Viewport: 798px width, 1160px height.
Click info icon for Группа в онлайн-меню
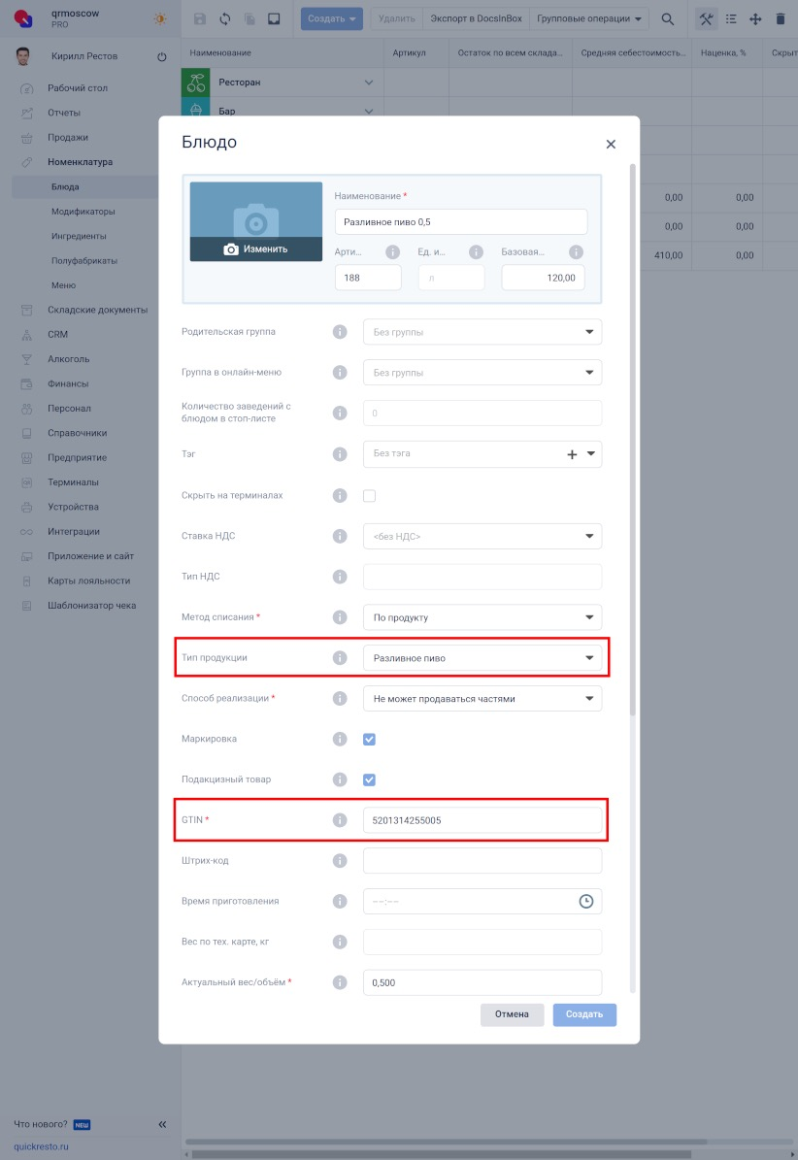340,373
